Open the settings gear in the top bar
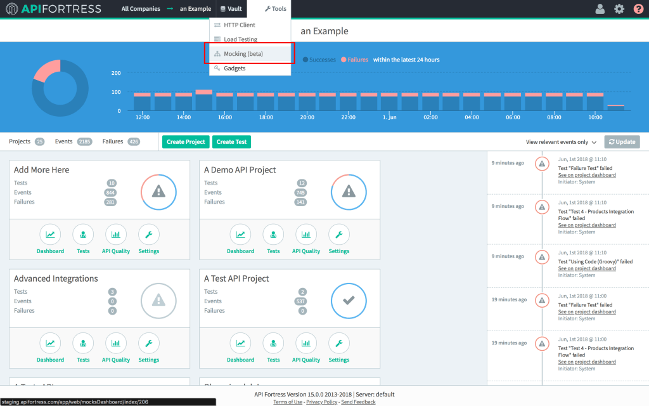 click(x=619, y=9)
